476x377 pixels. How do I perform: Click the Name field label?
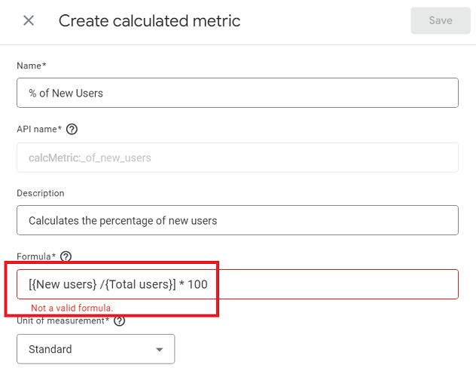click(x=31, y=66)
